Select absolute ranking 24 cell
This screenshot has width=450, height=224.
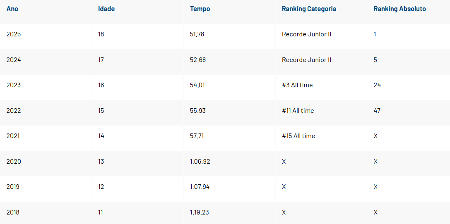pos(377,85)
